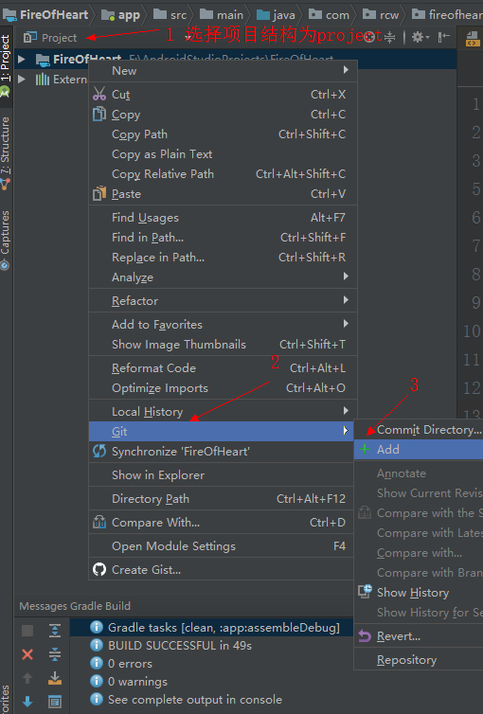Click the Compare With diff icon
Screen dimensions: 483x714
99,522
